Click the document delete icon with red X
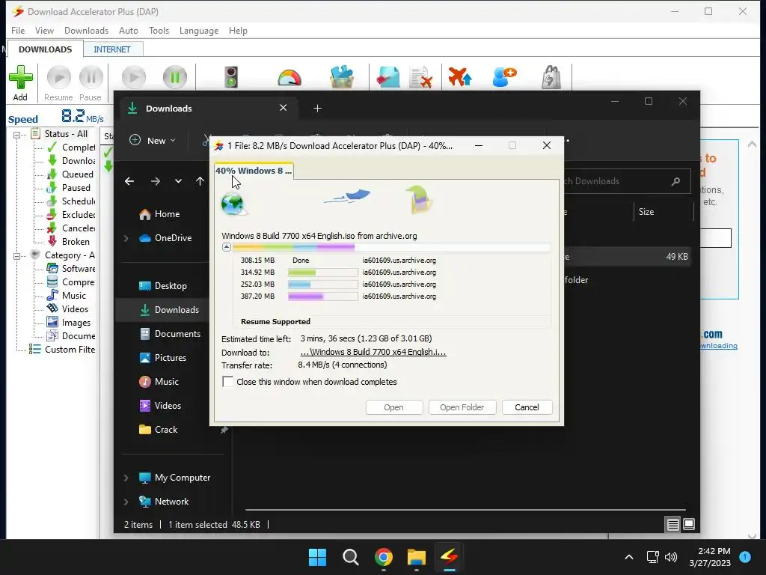766x575 pixels. pos(420,77)
